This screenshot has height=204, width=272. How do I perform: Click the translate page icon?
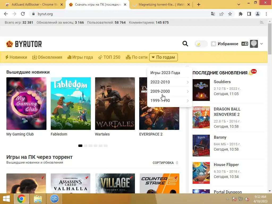(213, 14)
